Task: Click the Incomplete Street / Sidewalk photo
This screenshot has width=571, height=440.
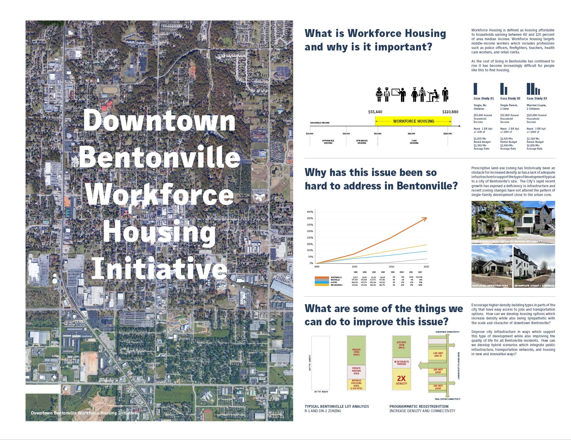Action: click(534, 266)
